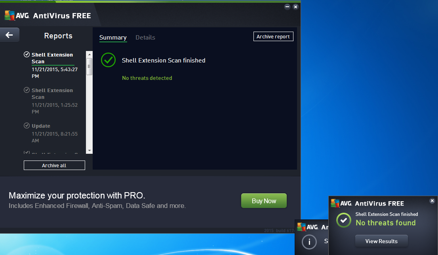Click the reports list scrollbar thumb

coord(90,66)
